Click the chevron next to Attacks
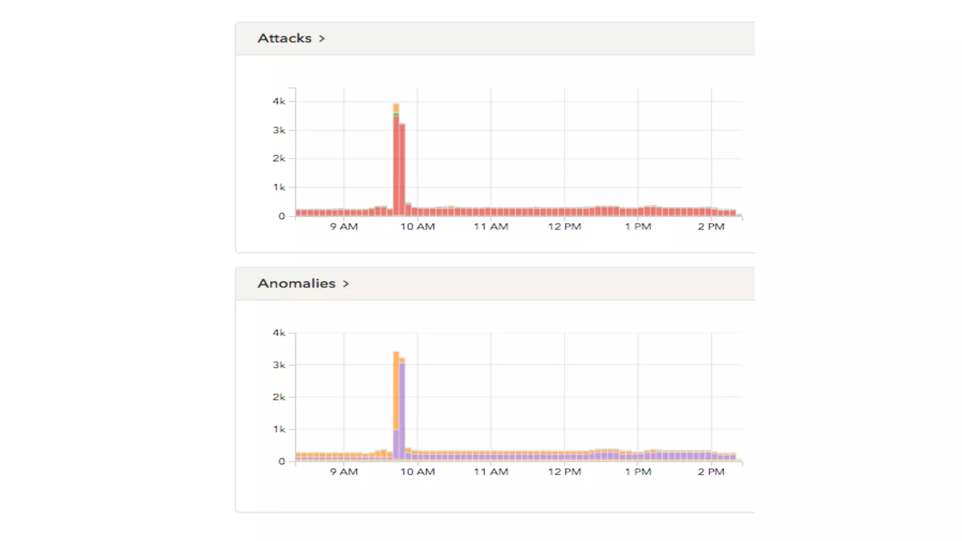The height and width of the screenshot is (541, 962). click(322, 39)
